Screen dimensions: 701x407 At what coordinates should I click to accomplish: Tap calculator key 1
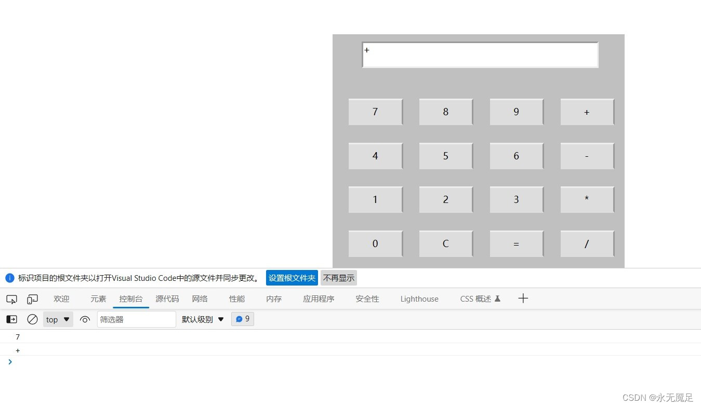[x=376, y=200]
